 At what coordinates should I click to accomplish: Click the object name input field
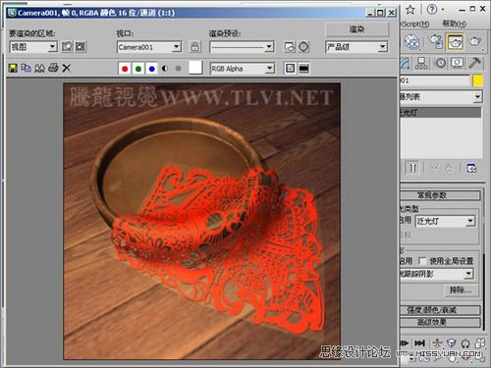[435, 80]
